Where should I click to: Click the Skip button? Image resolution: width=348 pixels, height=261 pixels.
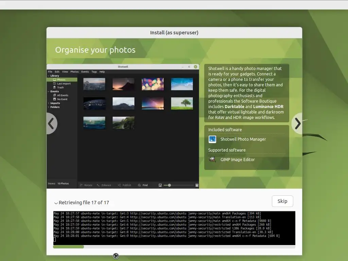coord(282,201)
